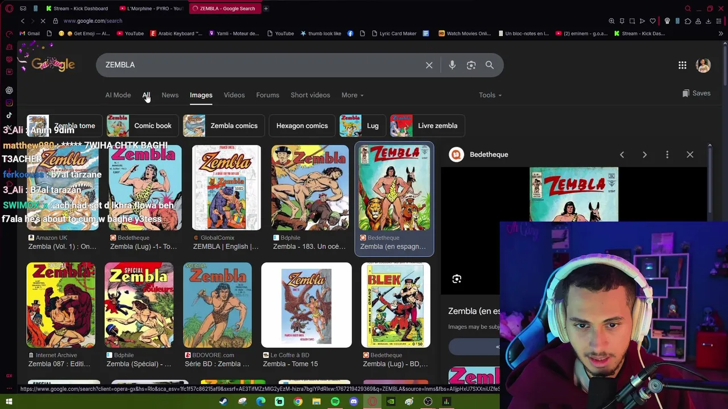The width and height of the screenshot is (728, 409).
Task: Switch to Videos tab
Action: 234,95
